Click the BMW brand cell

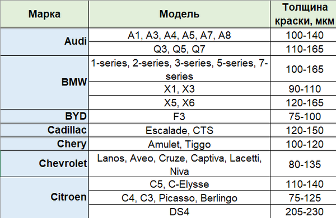(x=44, y=82)
